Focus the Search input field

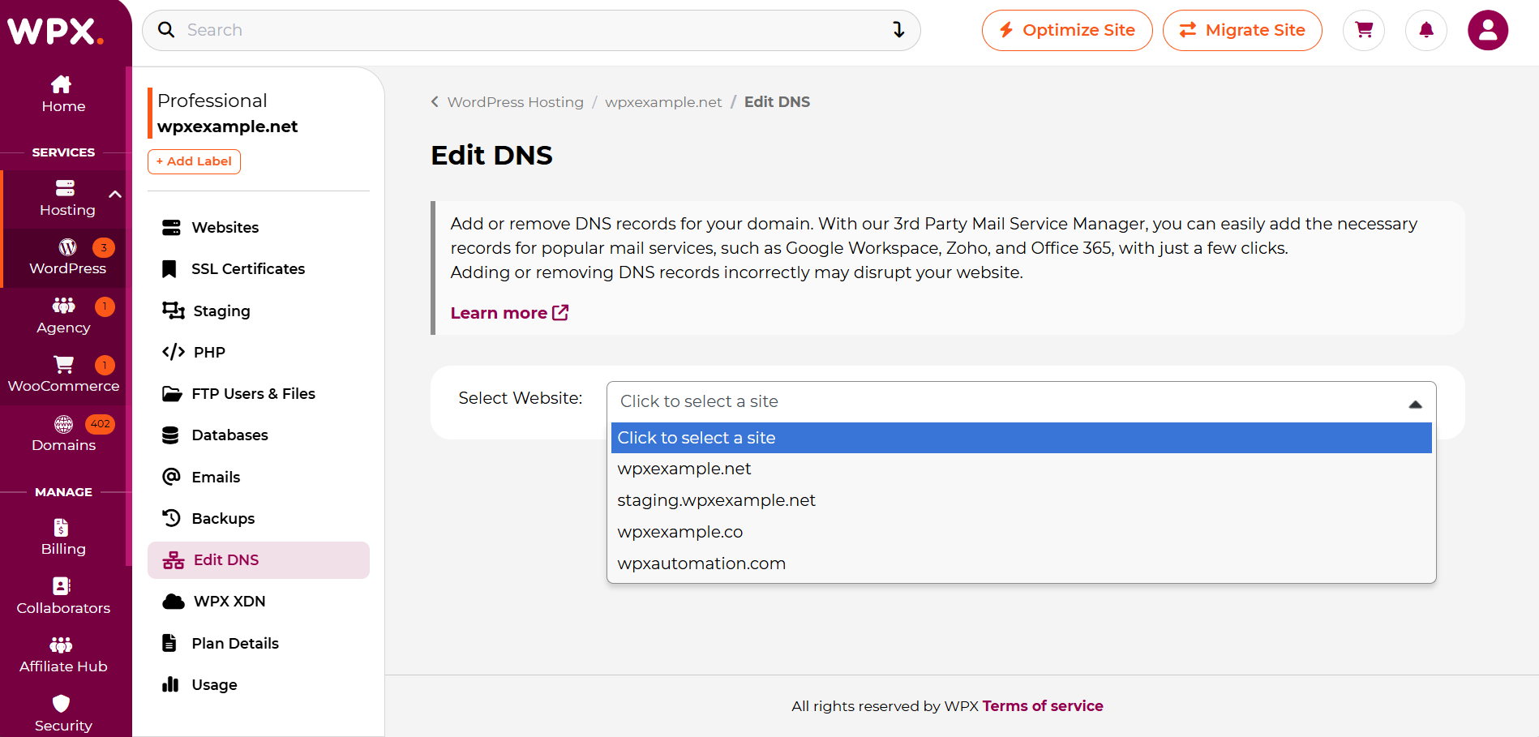point(531,30)
